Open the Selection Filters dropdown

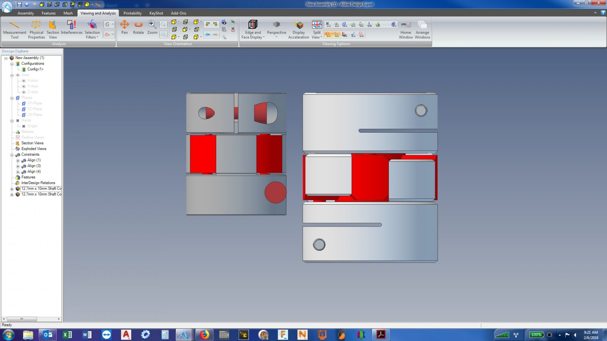coord(92,30)
